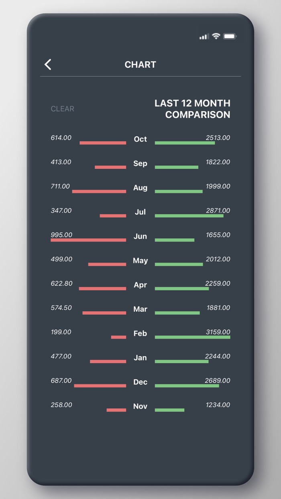Tap the back arrow icon

[x=48, y=65]
